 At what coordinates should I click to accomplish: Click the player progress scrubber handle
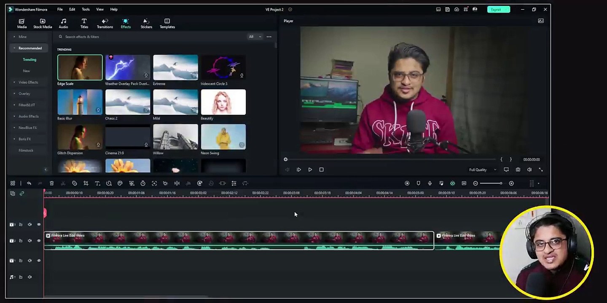pos(285,159)
